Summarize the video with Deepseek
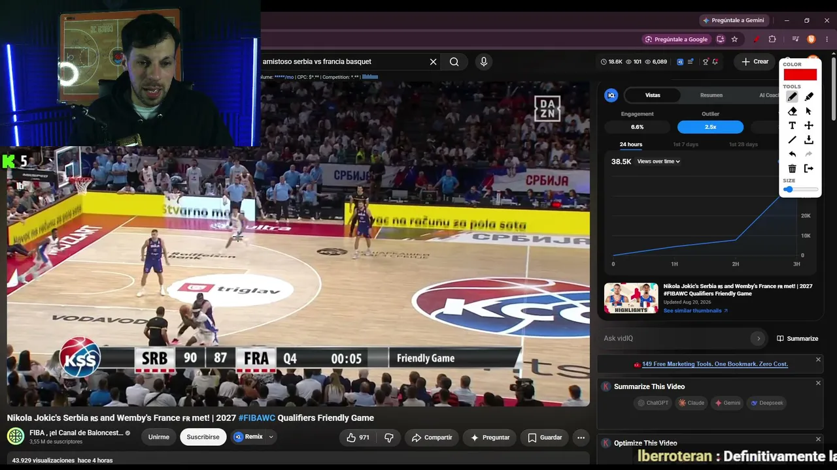 tap(767, 403)
